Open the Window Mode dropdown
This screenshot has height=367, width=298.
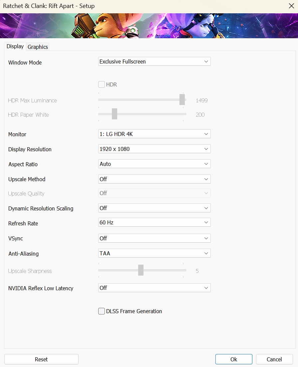point(154,61)
